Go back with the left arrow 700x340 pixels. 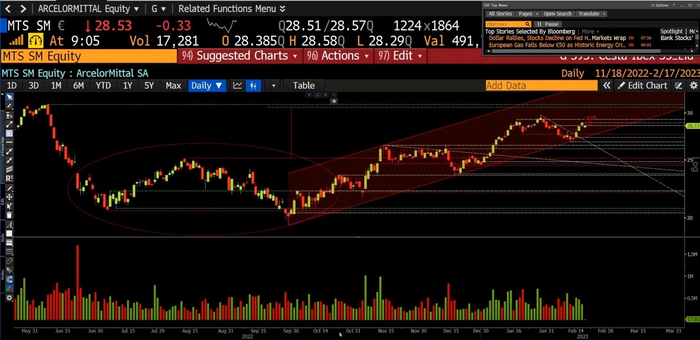(x=8, y=9)
